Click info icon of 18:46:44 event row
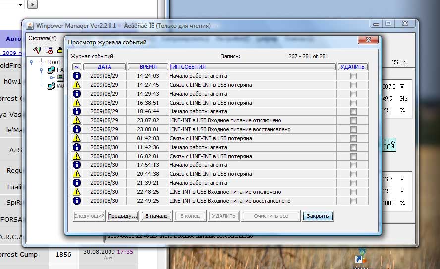The image size is (440, 269). tap(77, 111)
